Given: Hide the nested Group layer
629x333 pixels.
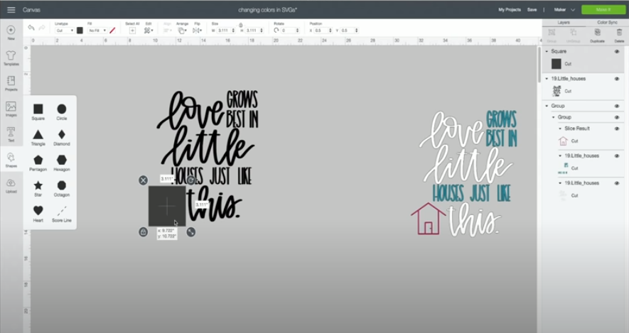Looking at the screenshot, I should coord(617,117).
